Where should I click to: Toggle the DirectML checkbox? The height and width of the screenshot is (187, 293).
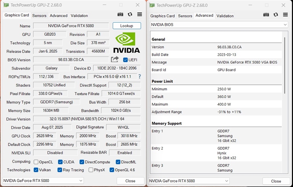click(118, 162)
